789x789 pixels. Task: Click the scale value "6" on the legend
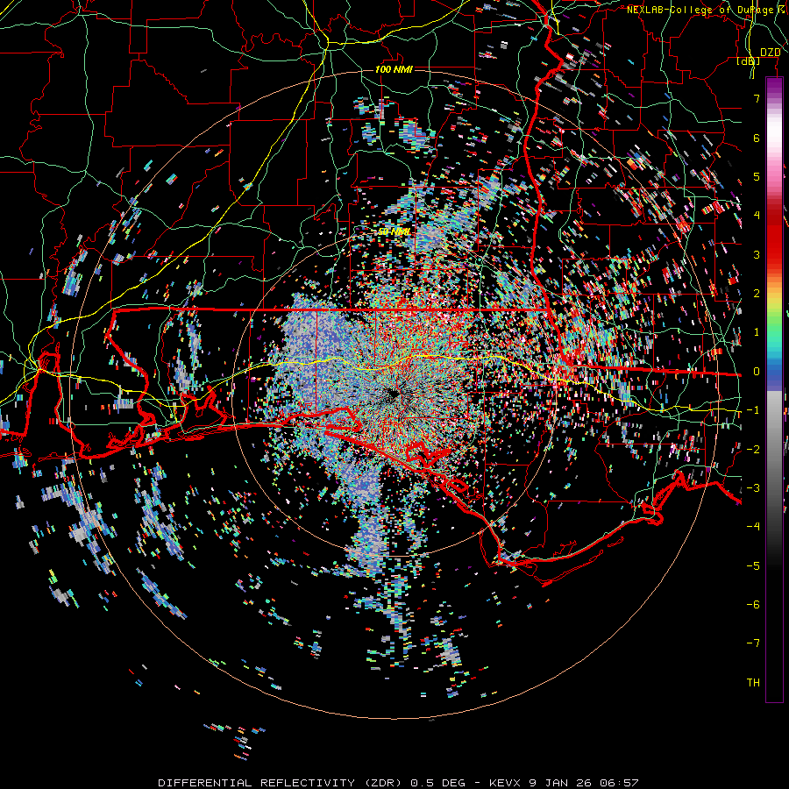coord(757,138)
